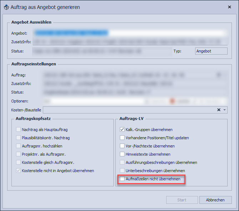Select the highlighted Angebot field
This screenshot has height=211, width=239.
[130, 33]
